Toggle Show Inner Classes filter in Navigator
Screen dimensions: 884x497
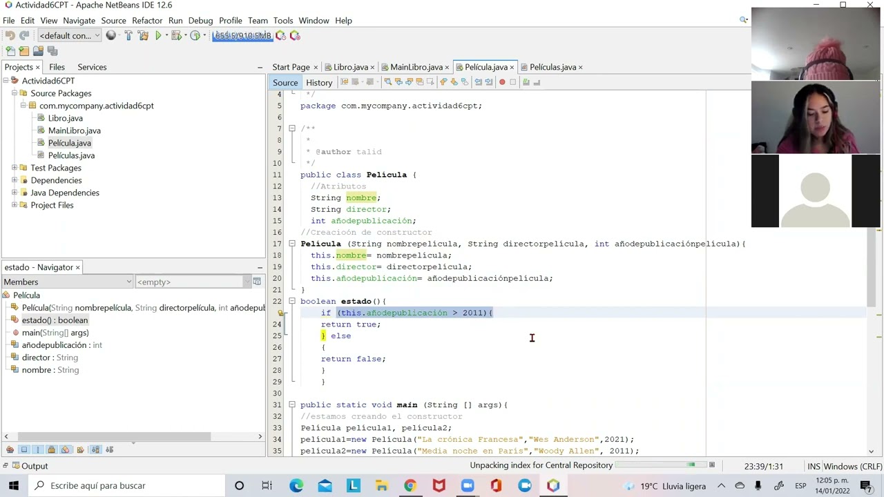click(x=66, y=449)
